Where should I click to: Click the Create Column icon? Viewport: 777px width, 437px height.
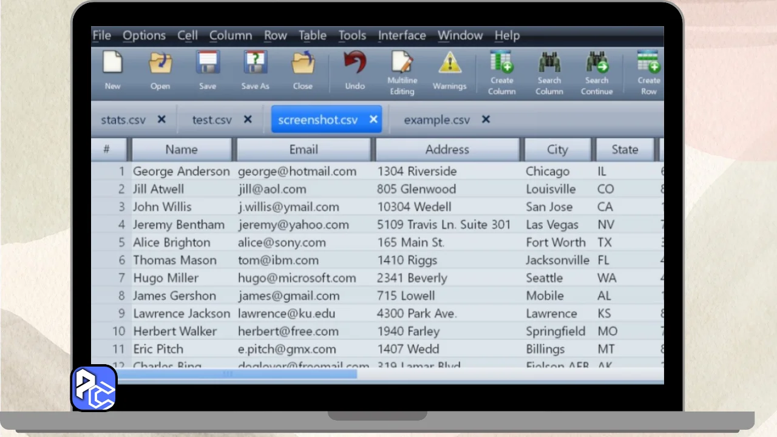pyautogui.click(x=502, y=63)
